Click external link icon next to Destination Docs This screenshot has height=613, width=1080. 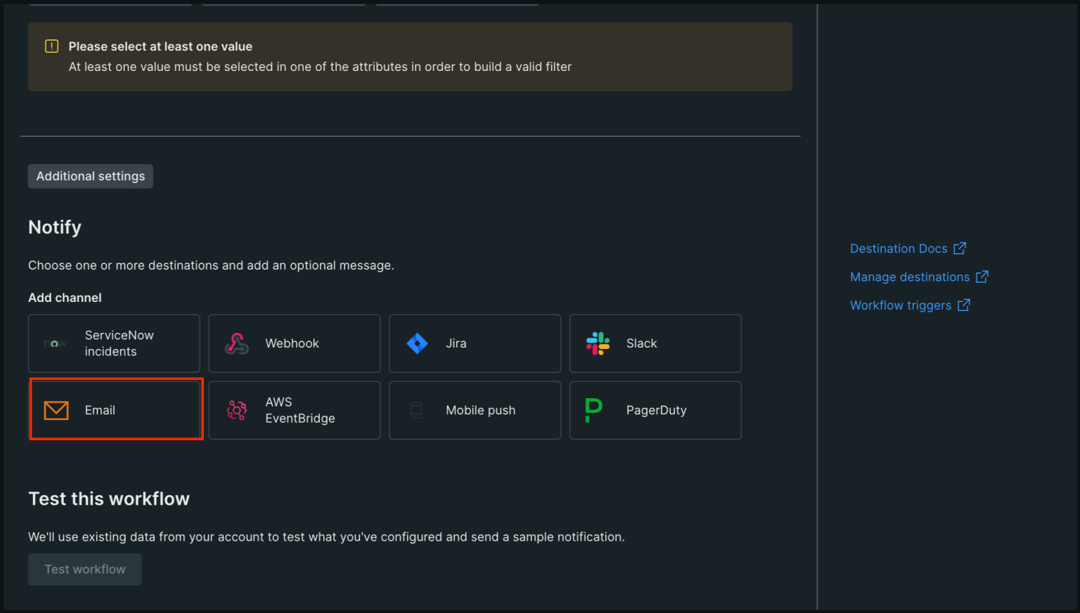pos(960,249)
